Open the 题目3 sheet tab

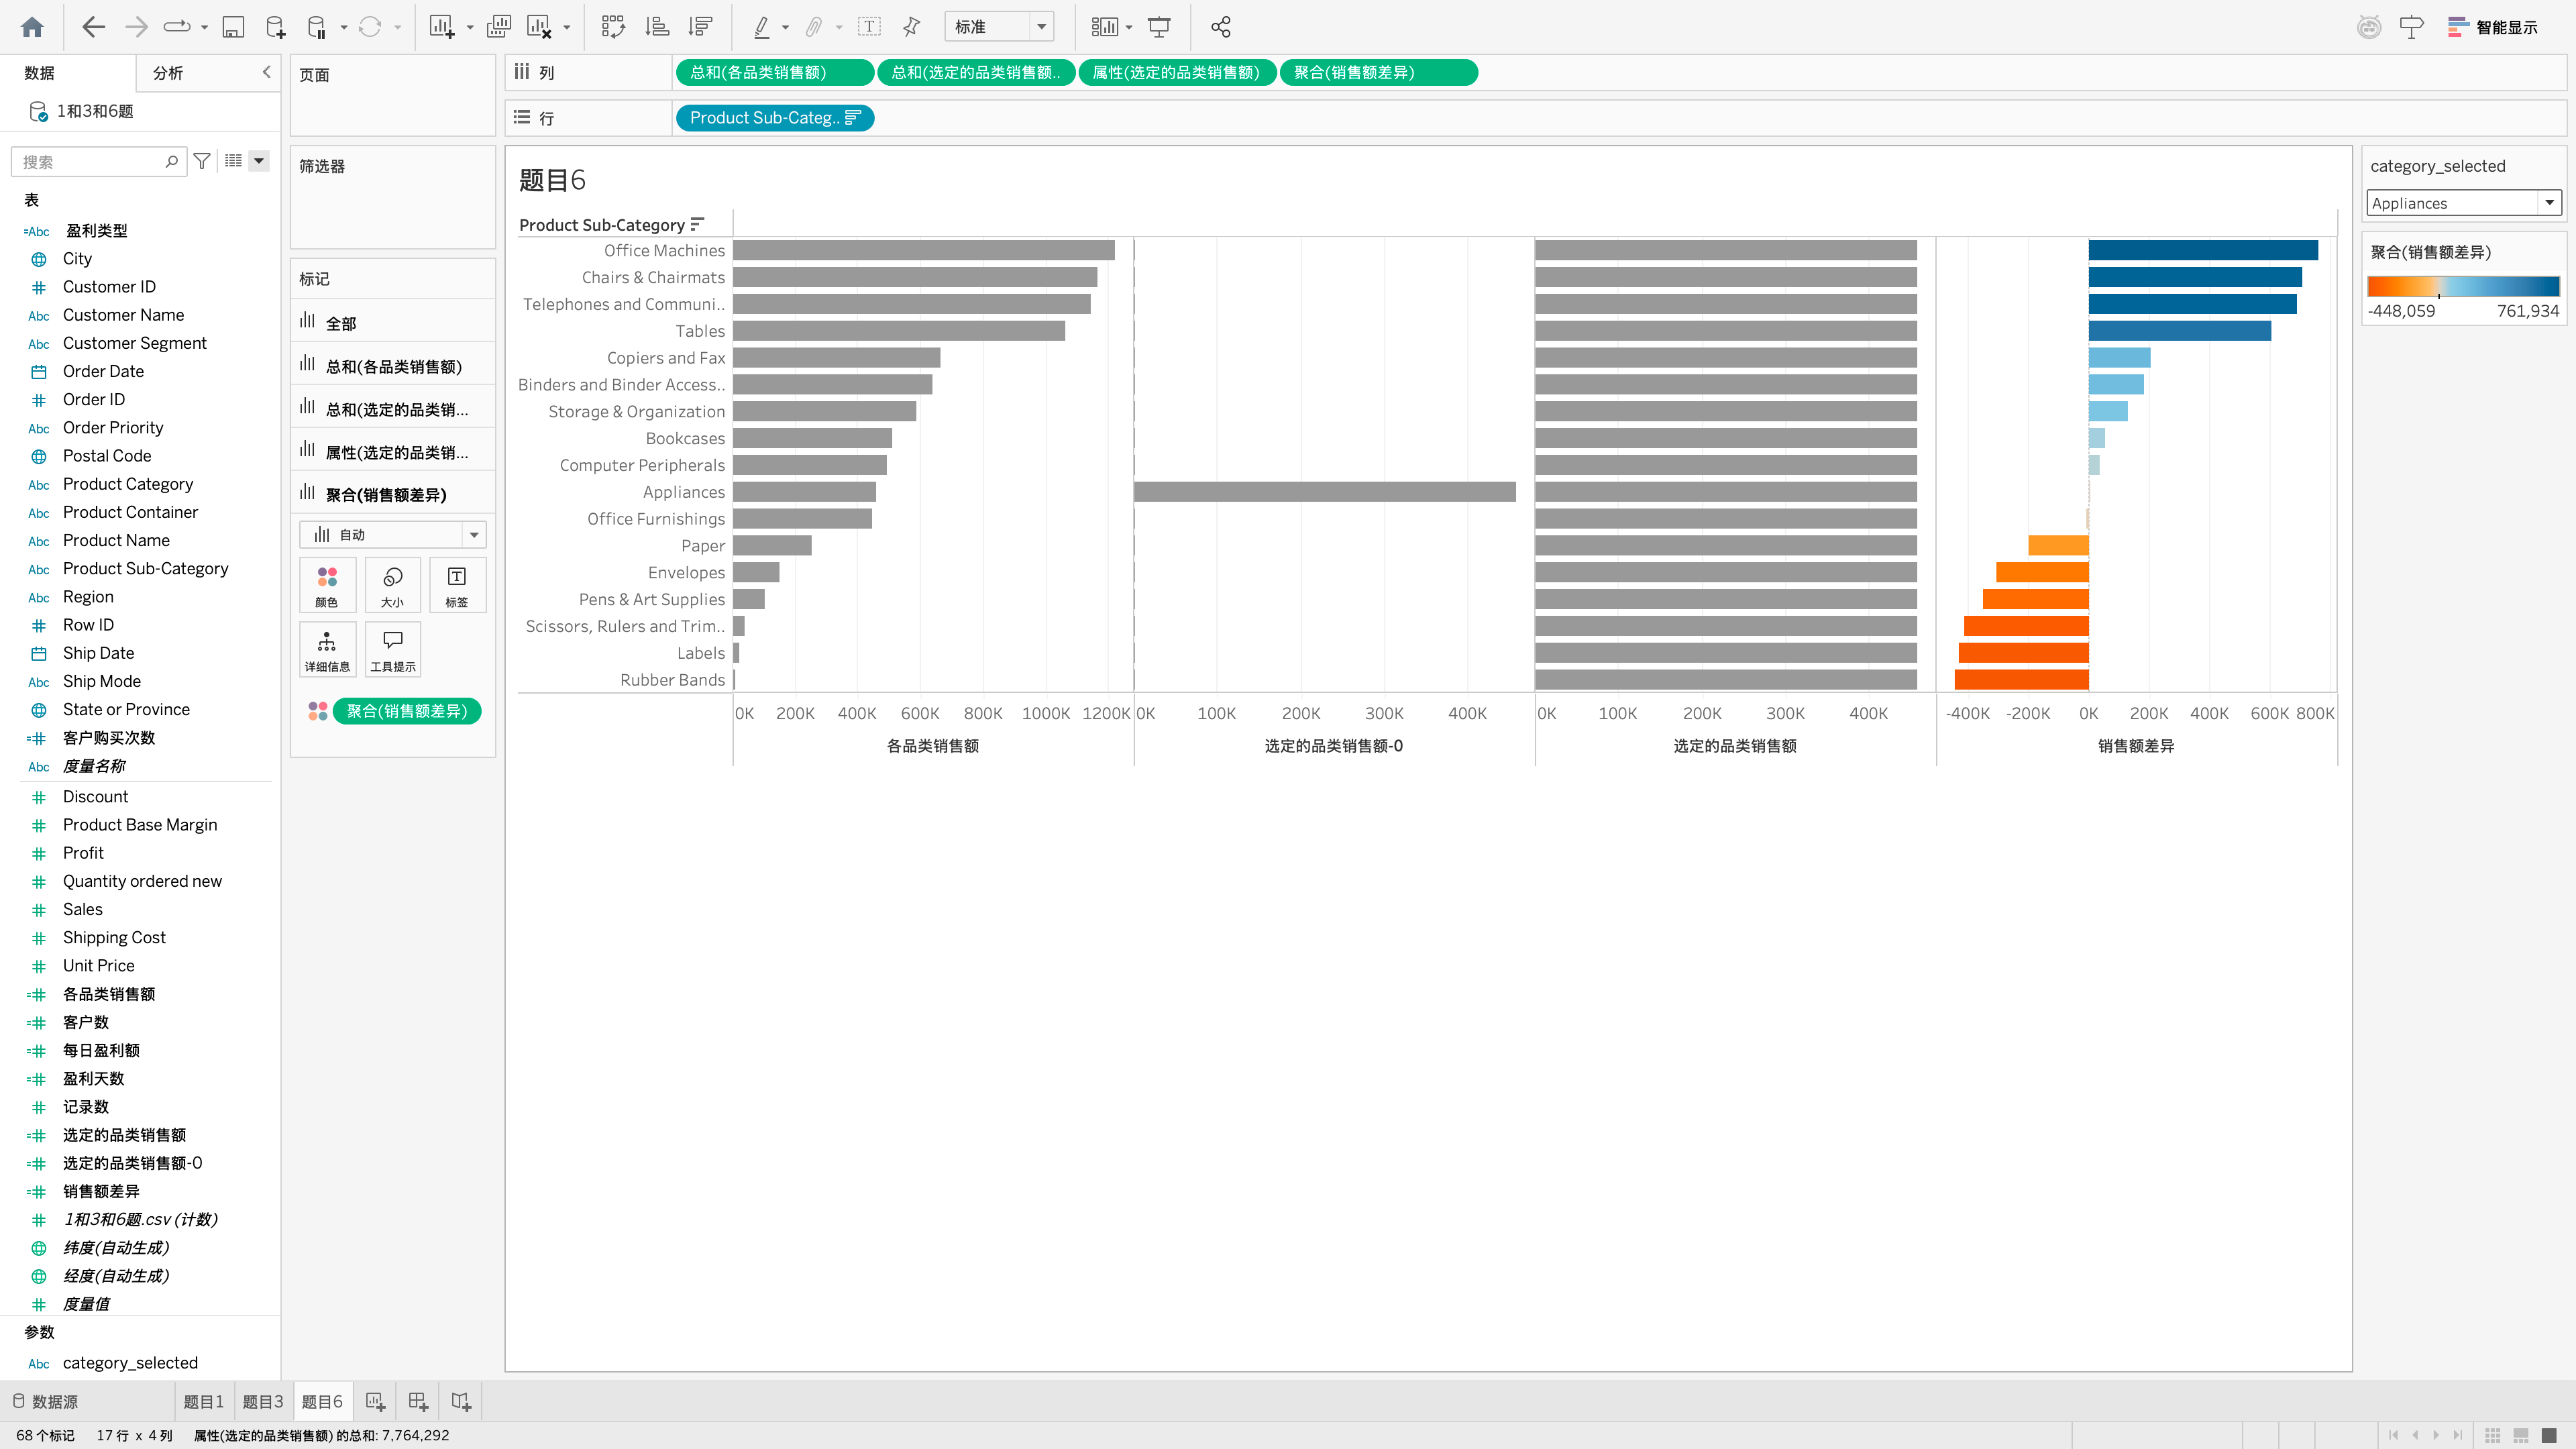click(263, 1402)
